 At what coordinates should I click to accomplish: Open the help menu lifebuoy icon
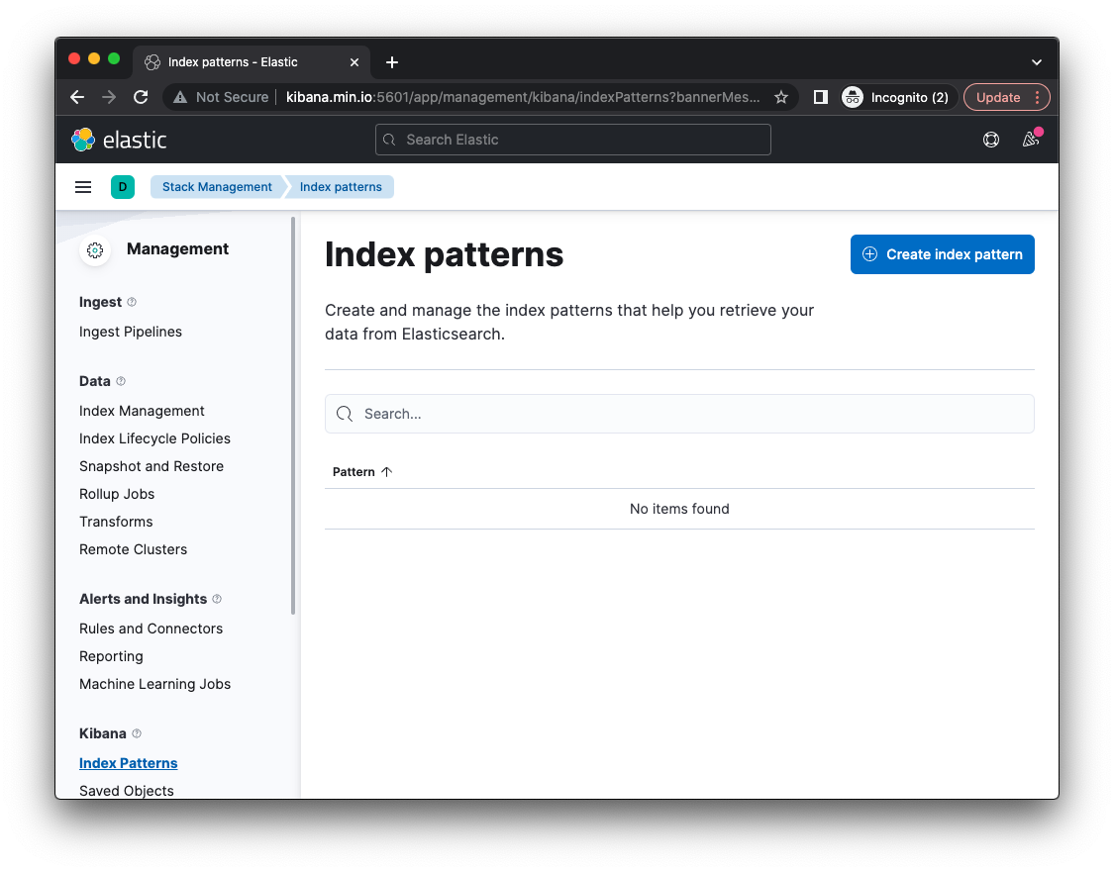990,140
